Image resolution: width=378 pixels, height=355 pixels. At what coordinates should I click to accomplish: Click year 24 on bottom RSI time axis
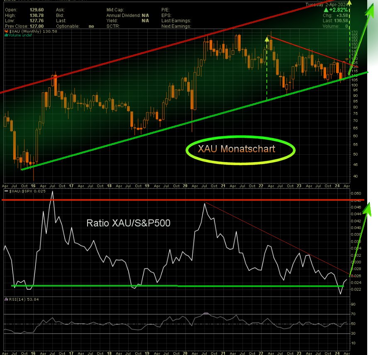[x=337, y=353]
